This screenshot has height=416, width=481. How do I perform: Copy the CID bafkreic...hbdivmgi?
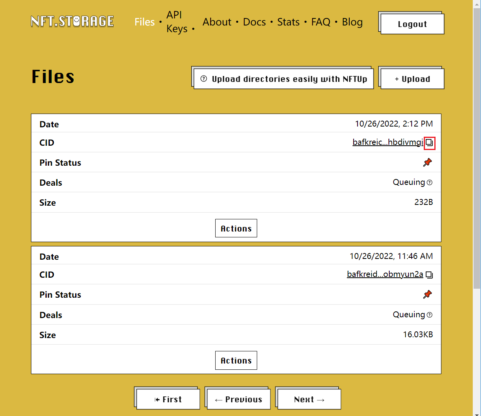point(429,143)
